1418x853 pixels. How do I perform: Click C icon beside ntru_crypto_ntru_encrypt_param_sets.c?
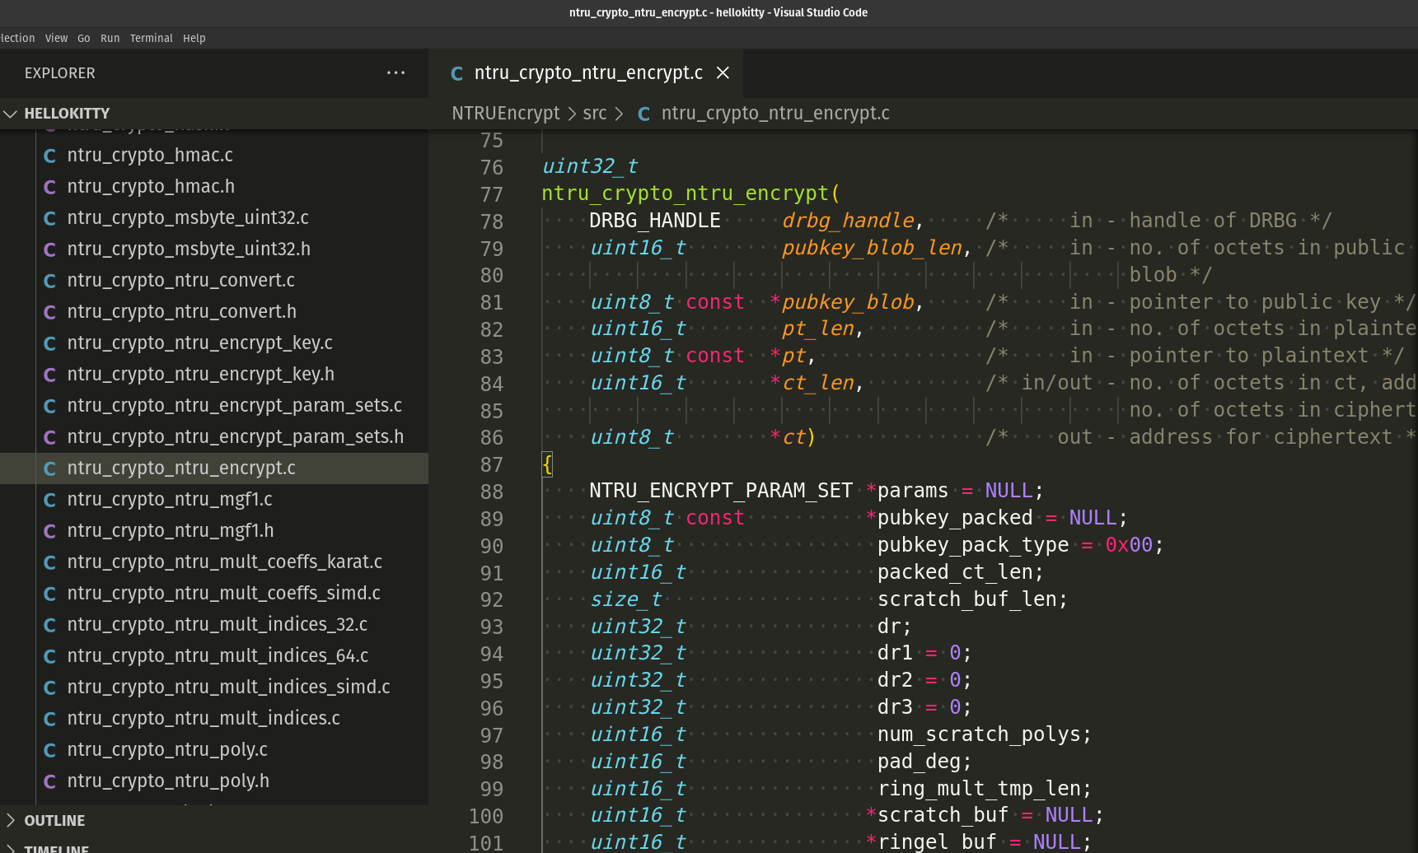[49, 406]
